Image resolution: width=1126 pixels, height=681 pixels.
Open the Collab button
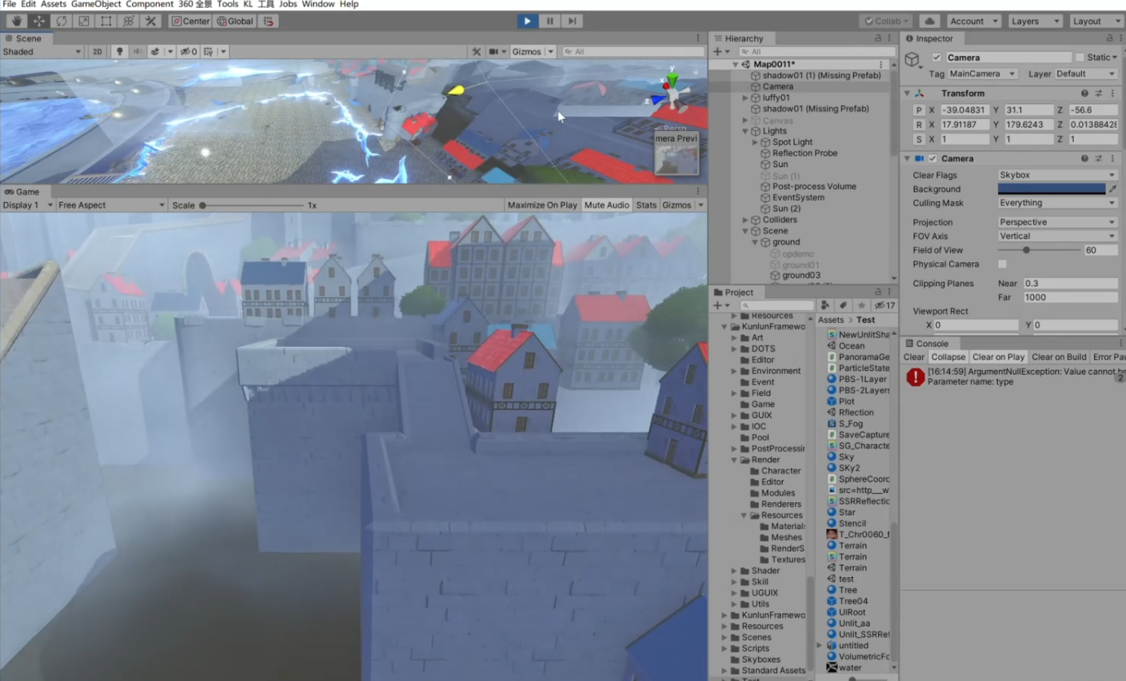tap(887, 21)
